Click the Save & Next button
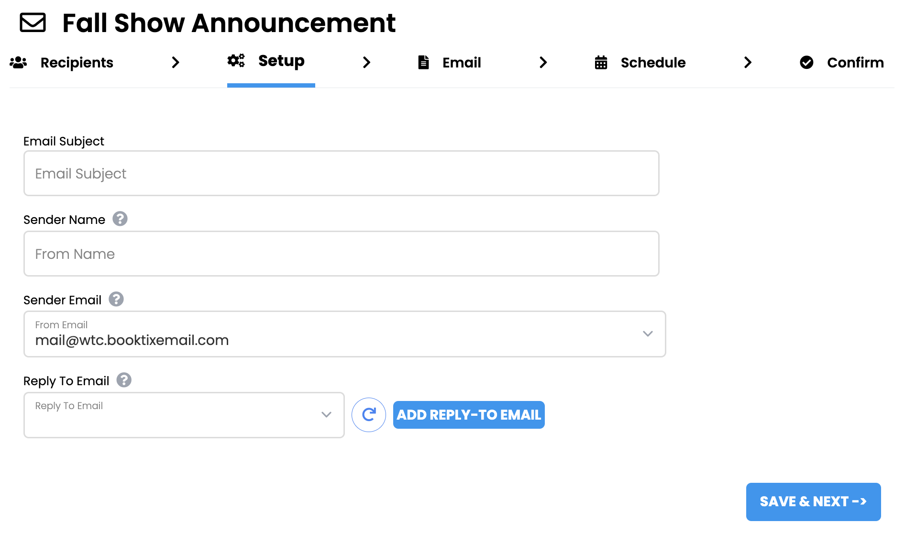 (x=813, y=501)
